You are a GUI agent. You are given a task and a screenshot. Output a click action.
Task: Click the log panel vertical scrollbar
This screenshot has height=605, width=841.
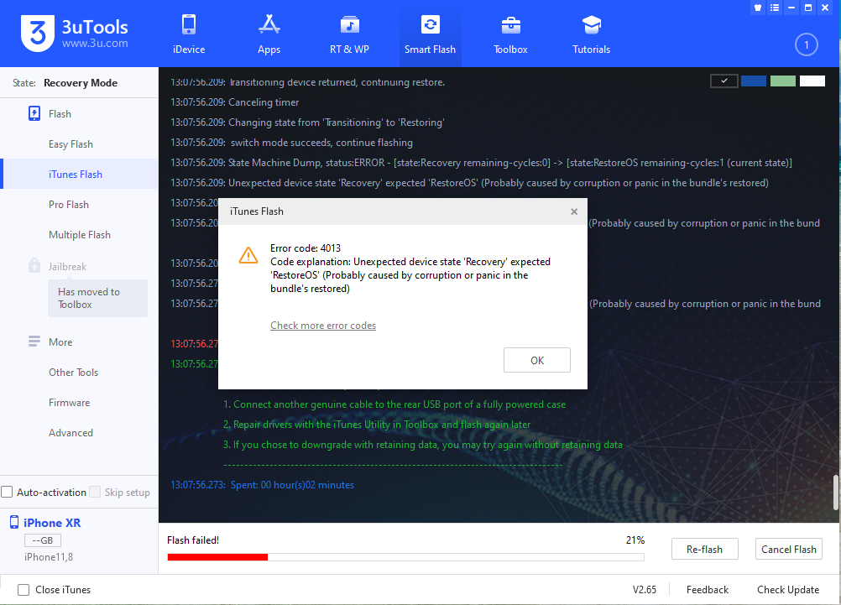click(x=836, y=492)
